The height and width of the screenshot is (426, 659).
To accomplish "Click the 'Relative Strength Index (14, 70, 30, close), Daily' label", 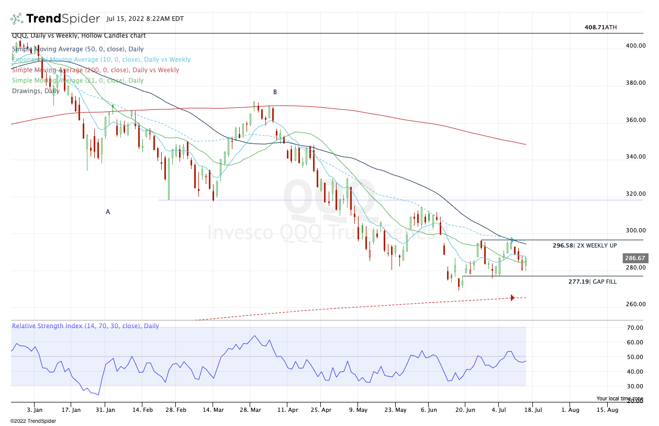I will point(85,326).
